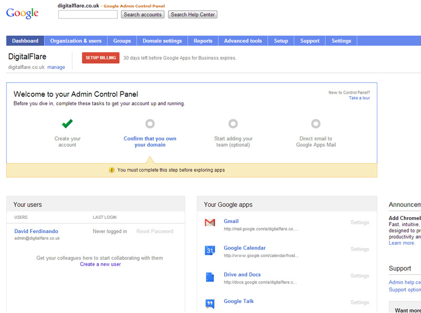The width and height of the screenshot is (421, 313).
Task: Open the Support tab
Action: point(310,41)
